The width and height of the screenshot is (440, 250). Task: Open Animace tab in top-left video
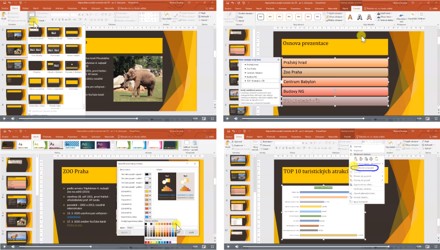pyautogui.click(x=59, y=8)
